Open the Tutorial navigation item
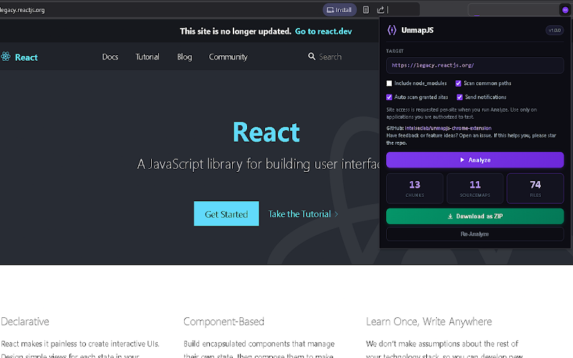Viewport: 573px width, 358px height. tap(148, 57)
